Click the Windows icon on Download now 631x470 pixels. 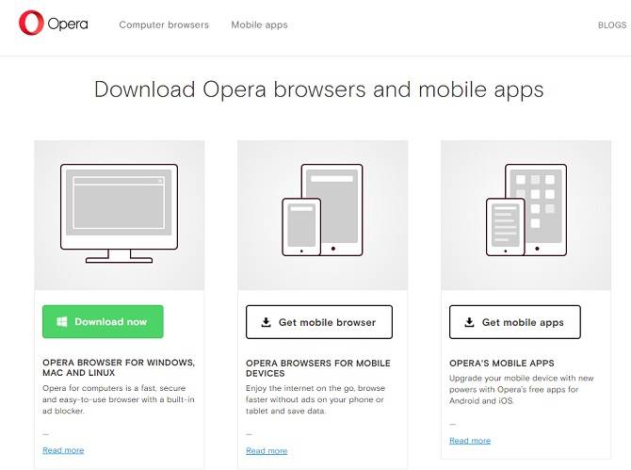tap(61, 321)
